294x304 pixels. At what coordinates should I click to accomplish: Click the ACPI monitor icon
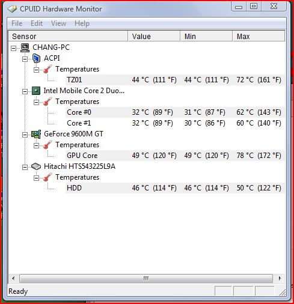pos(36,58)
